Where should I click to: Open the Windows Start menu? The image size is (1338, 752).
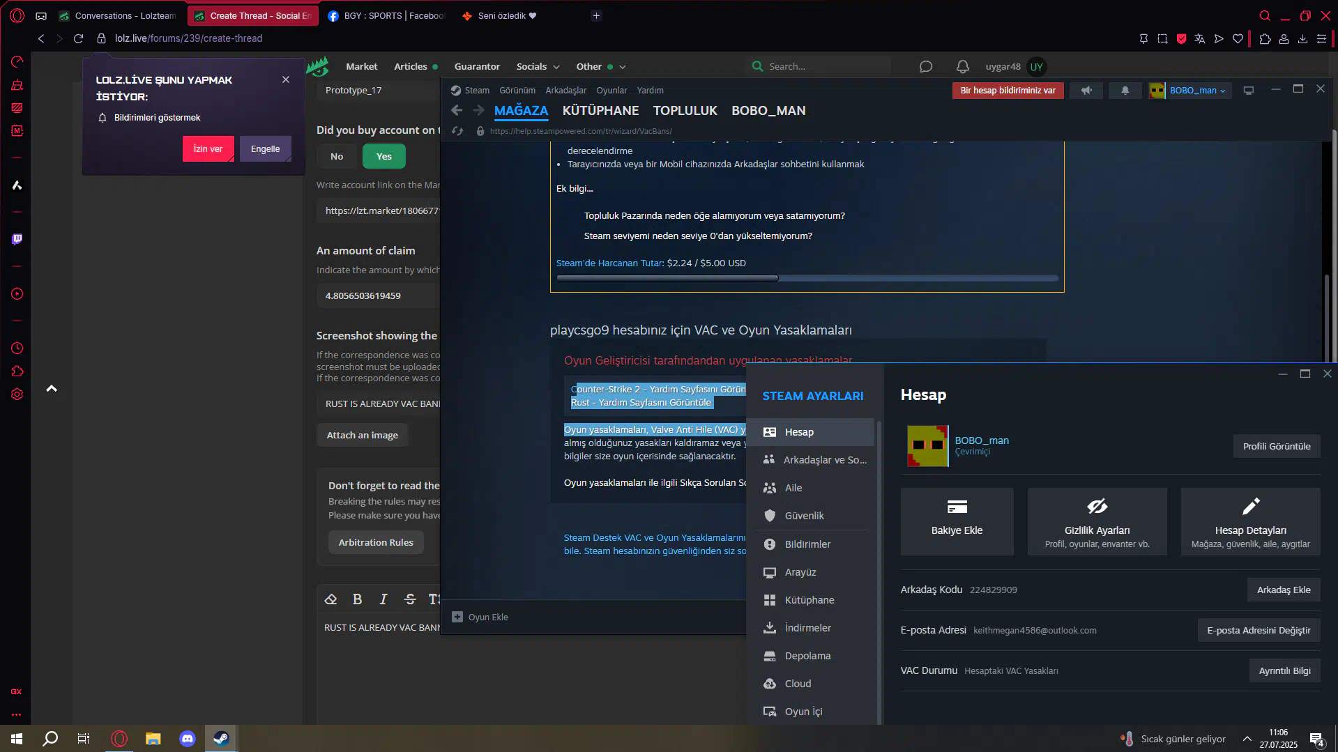point(17,739)
